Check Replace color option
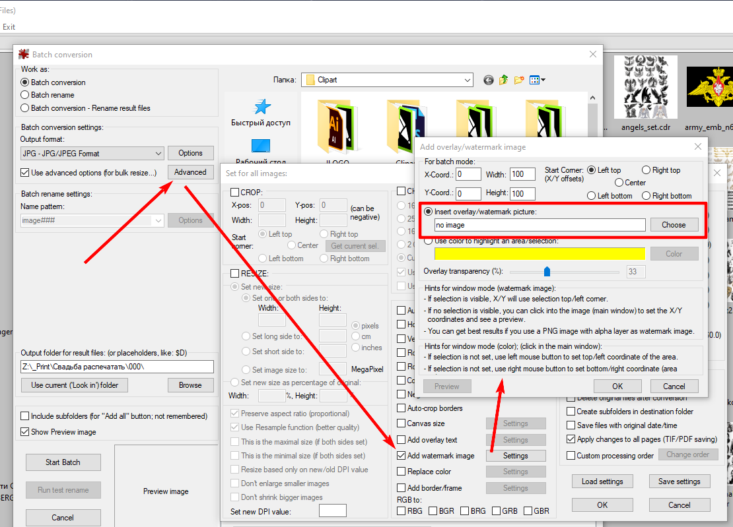This screenshot has height=527, width=733. click(401, 472)
